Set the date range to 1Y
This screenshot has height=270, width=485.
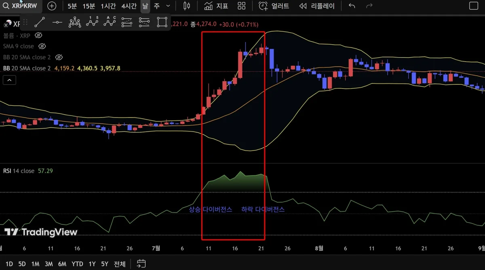[92, 264]
